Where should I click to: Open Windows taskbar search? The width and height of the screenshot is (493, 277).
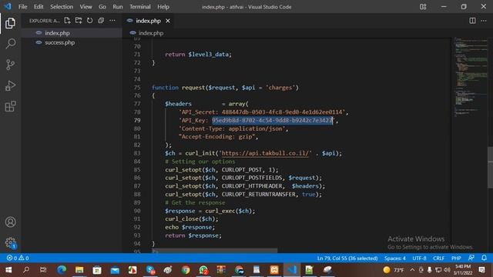click(25, 270)
